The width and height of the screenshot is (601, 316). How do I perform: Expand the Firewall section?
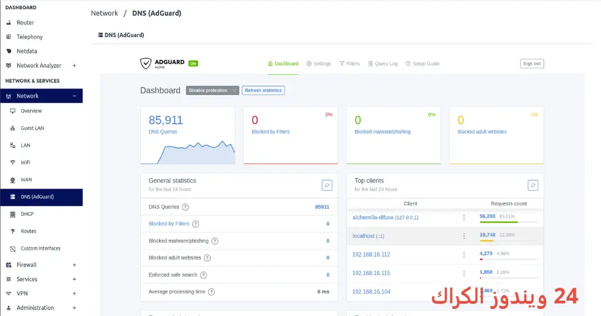(x=75, y=265)
